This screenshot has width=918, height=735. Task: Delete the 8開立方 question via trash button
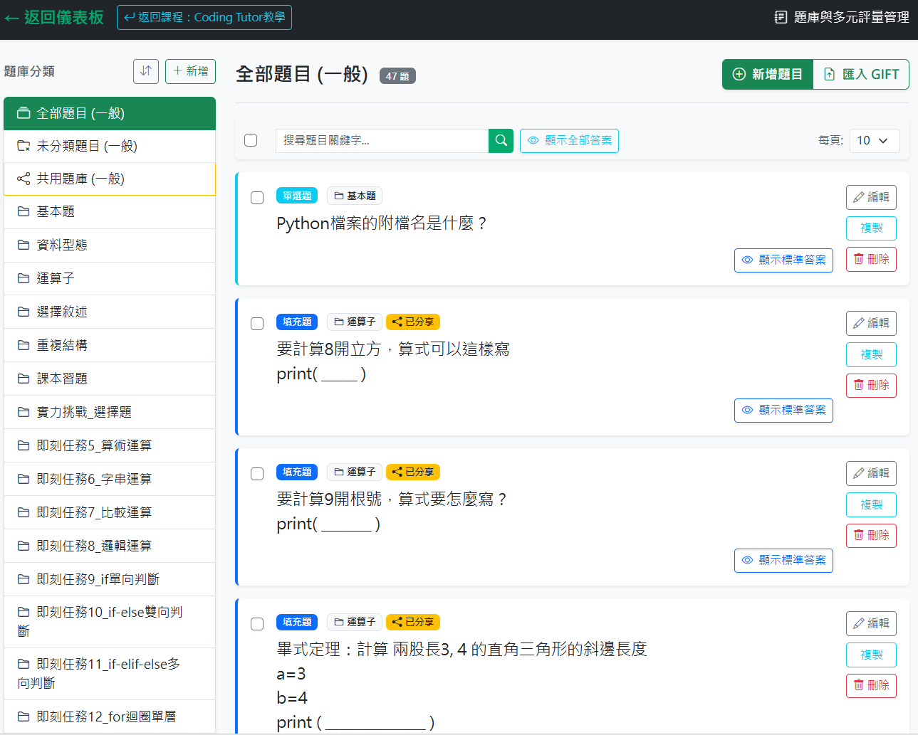870,385
